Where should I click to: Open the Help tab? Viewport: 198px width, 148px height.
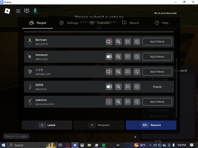coord(161,23)
